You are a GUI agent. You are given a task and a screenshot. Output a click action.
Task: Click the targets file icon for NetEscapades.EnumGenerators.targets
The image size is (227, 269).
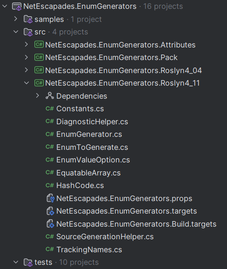pos(50,211)
